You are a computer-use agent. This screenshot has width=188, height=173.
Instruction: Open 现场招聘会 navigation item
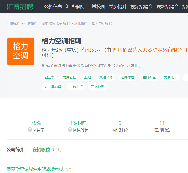coord(168,7)
